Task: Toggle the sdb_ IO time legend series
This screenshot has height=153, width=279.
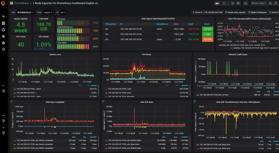Action: click(x=214, y=95)
